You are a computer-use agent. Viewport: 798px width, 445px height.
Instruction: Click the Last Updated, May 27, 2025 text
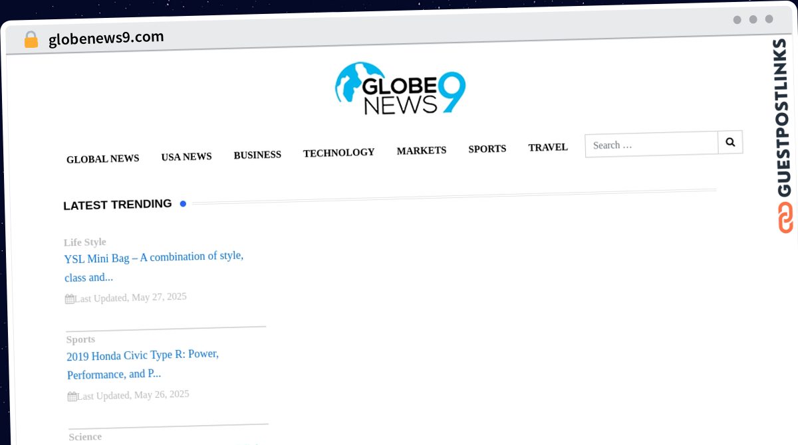click(x=130, y=298)
